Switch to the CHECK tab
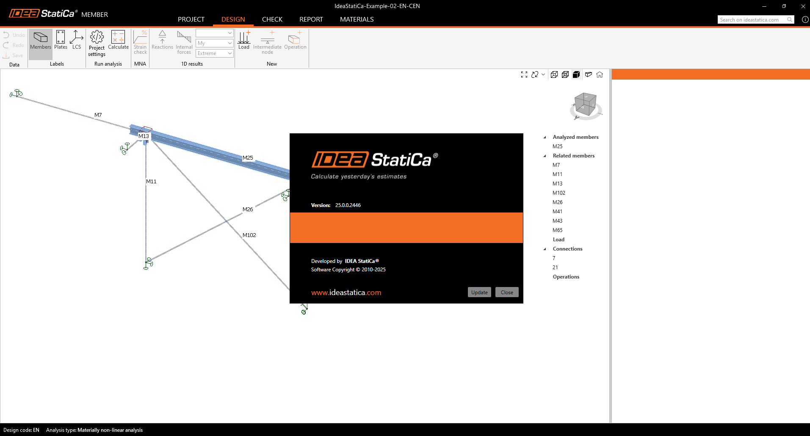The height and width of the screenshot is (436, 810). pyautogui.click(x=272, y=19)
